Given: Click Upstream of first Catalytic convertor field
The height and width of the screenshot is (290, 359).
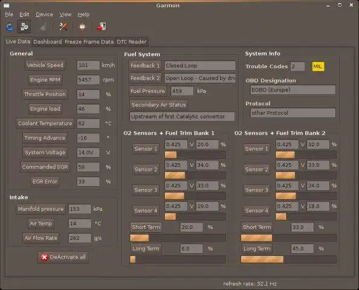Looking at the screenshot, I should 183,117.
